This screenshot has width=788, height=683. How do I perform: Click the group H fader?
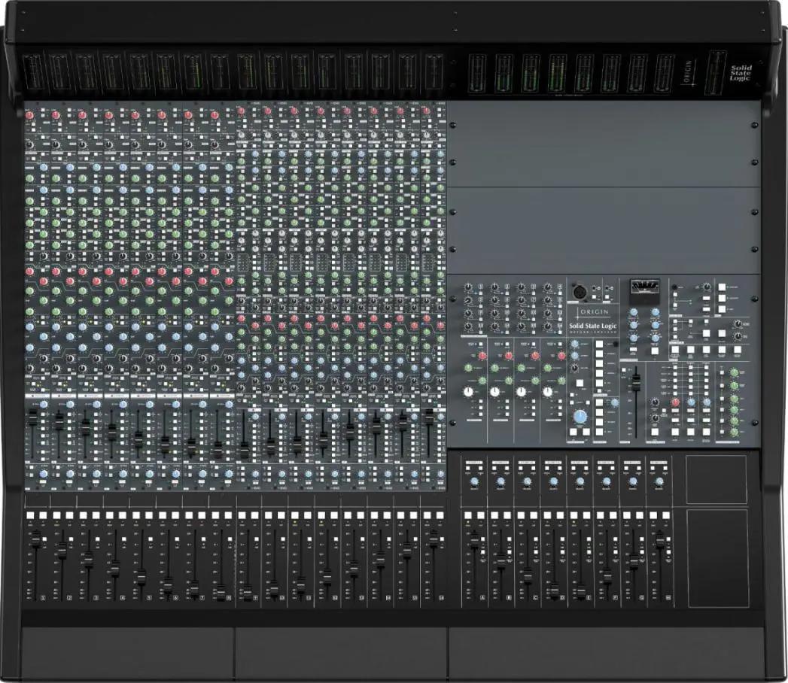pos(660,539)
